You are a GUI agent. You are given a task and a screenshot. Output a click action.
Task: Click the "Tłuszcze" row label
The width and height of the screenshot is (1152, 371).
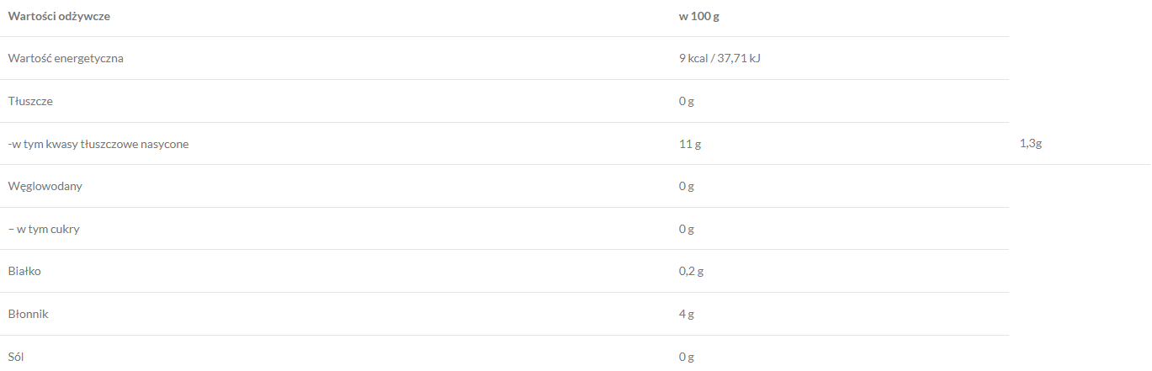click(31, 101)
